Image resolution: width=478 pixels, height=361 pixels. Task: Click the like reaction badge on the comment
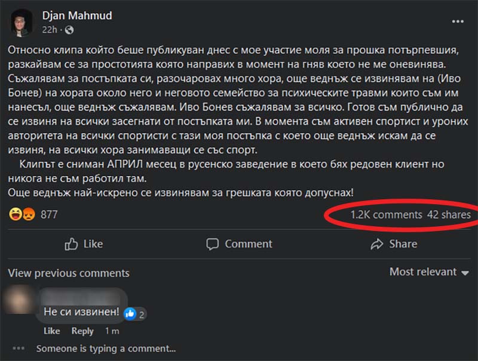130,313
